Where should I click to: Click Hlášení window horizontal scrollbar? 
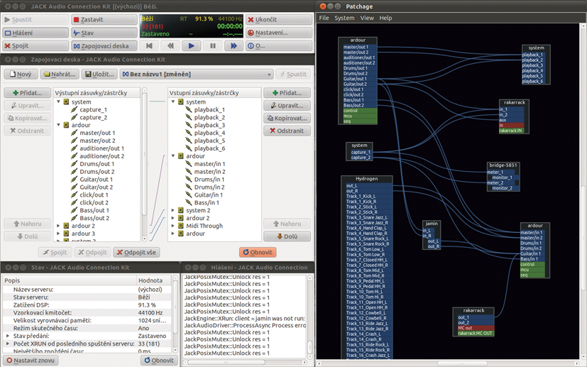pos(226,362)
